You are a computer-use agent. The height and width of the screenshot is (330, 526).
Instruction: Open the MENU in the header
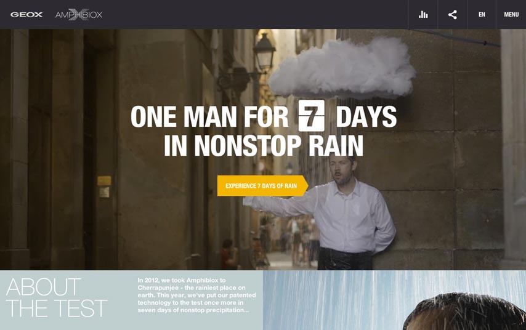511,14
